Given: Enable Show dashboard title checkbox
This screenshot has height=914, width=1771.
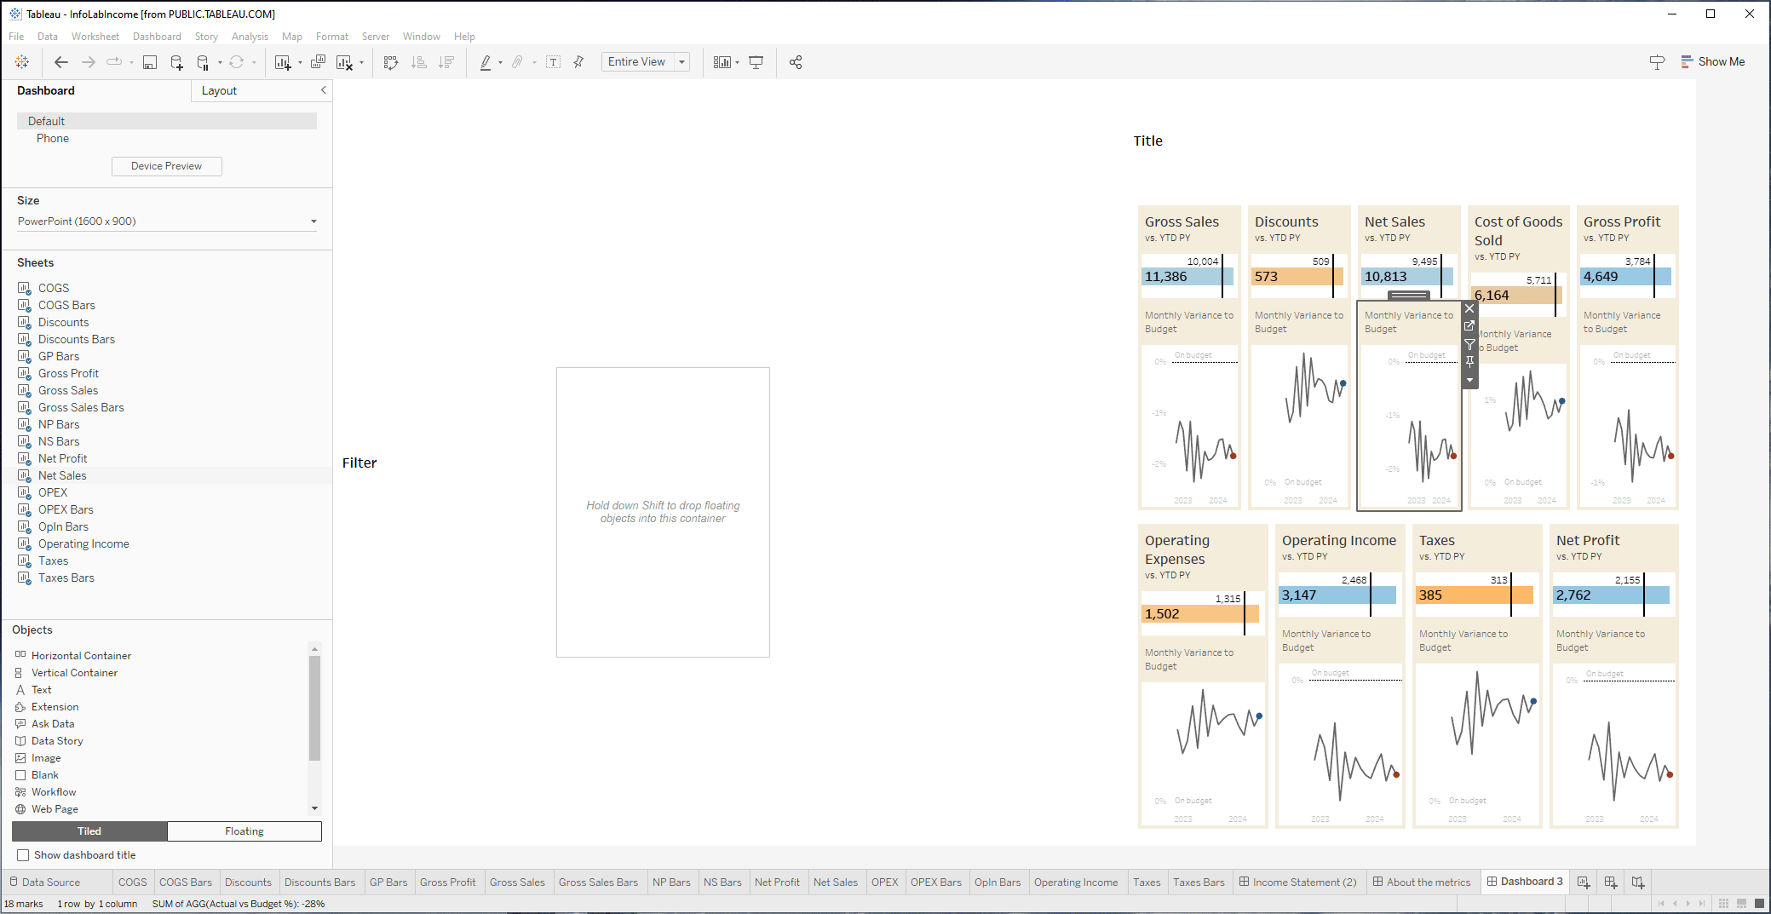Looking at the screenshot, I should click(23, 855).
